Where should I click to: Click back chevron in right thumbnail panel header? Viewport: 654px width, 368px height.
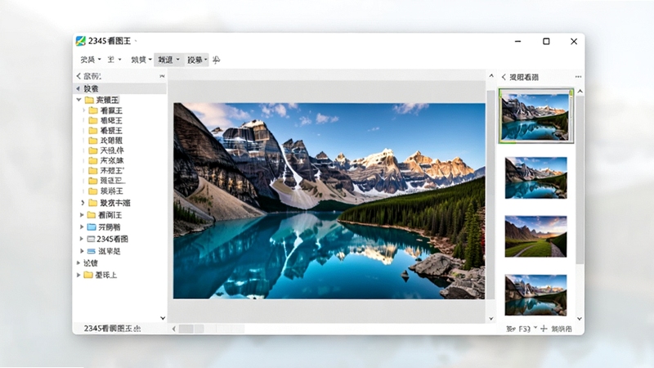pyautogui.click(x=504, y=77)
